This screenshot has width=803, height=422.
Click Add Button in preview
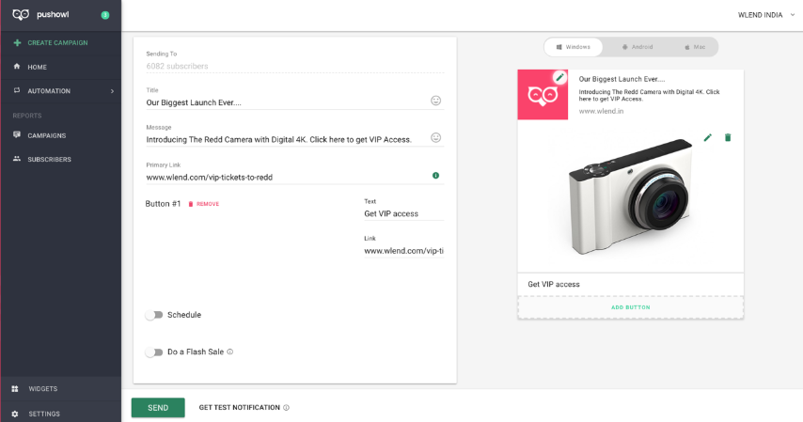pyautogui.click(x=630, y=307)
